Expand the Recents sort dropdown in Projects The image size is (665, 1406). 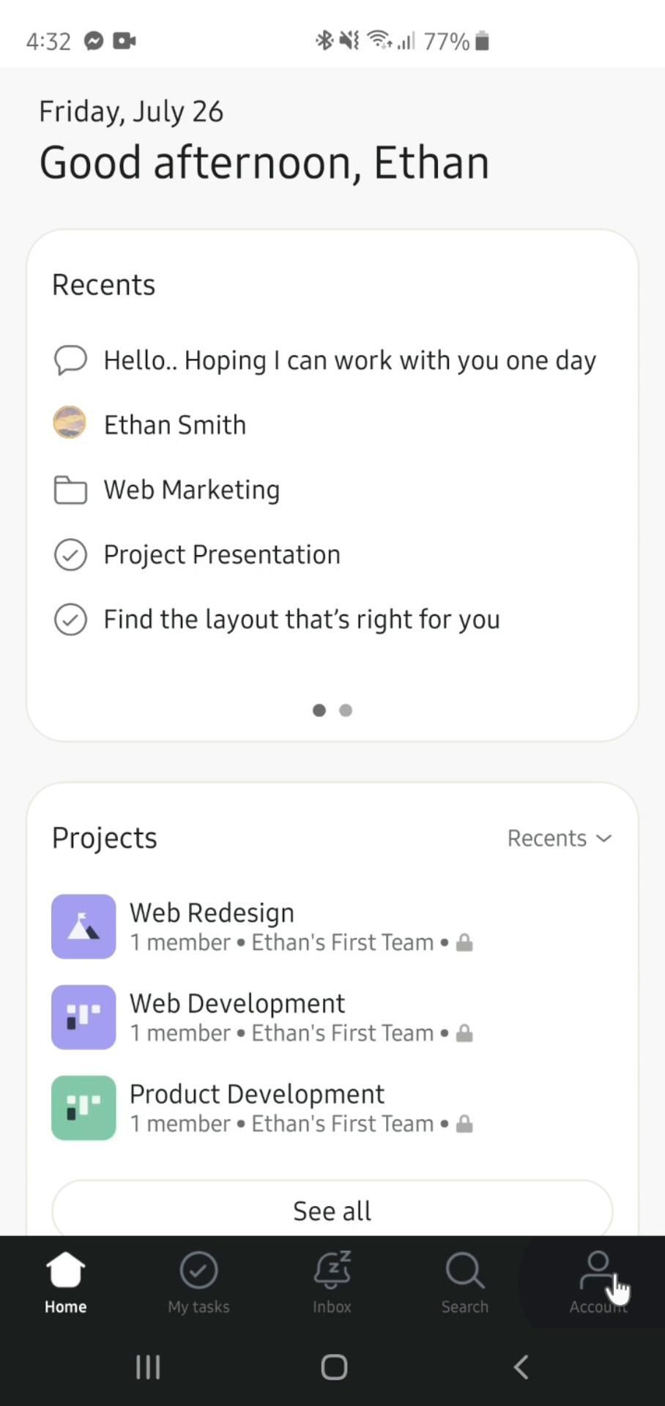(560, 838)
